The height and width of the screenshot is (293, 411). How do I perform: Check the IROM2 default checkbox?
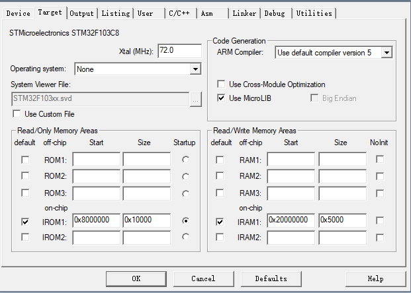[x=25, y=237]
